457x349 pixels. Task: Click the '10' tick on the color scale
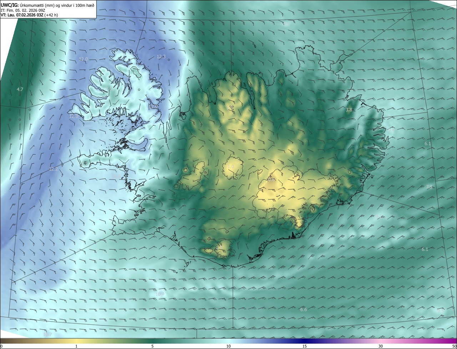click(228, 346)
